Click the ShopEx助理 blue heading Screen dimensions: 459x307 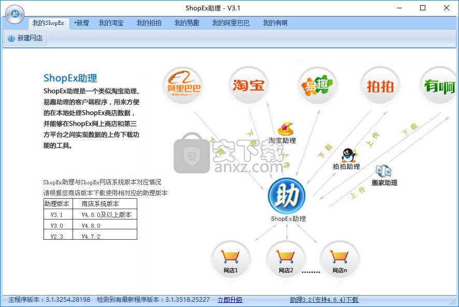[70, 78]
